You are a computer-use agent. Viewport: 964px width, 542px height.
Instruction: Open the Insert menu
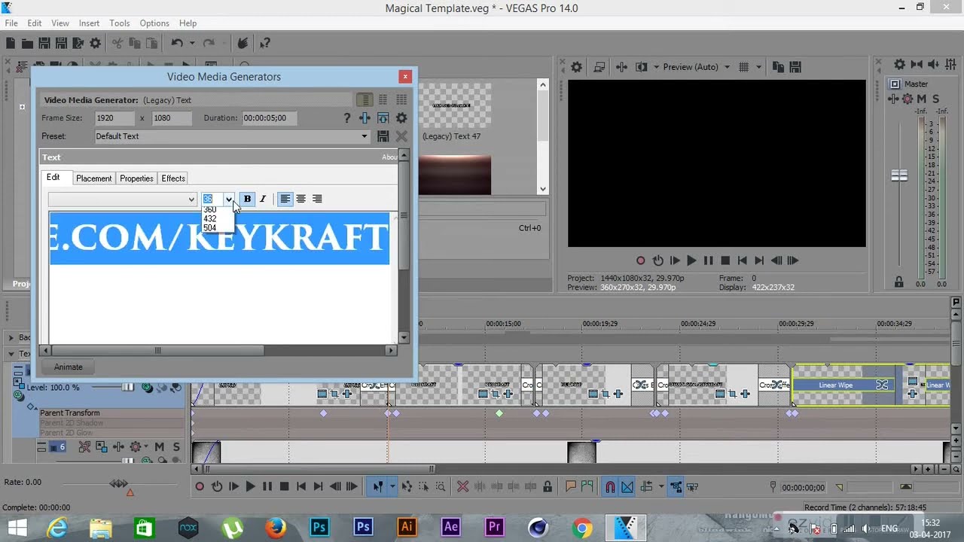tap(89, 23)
